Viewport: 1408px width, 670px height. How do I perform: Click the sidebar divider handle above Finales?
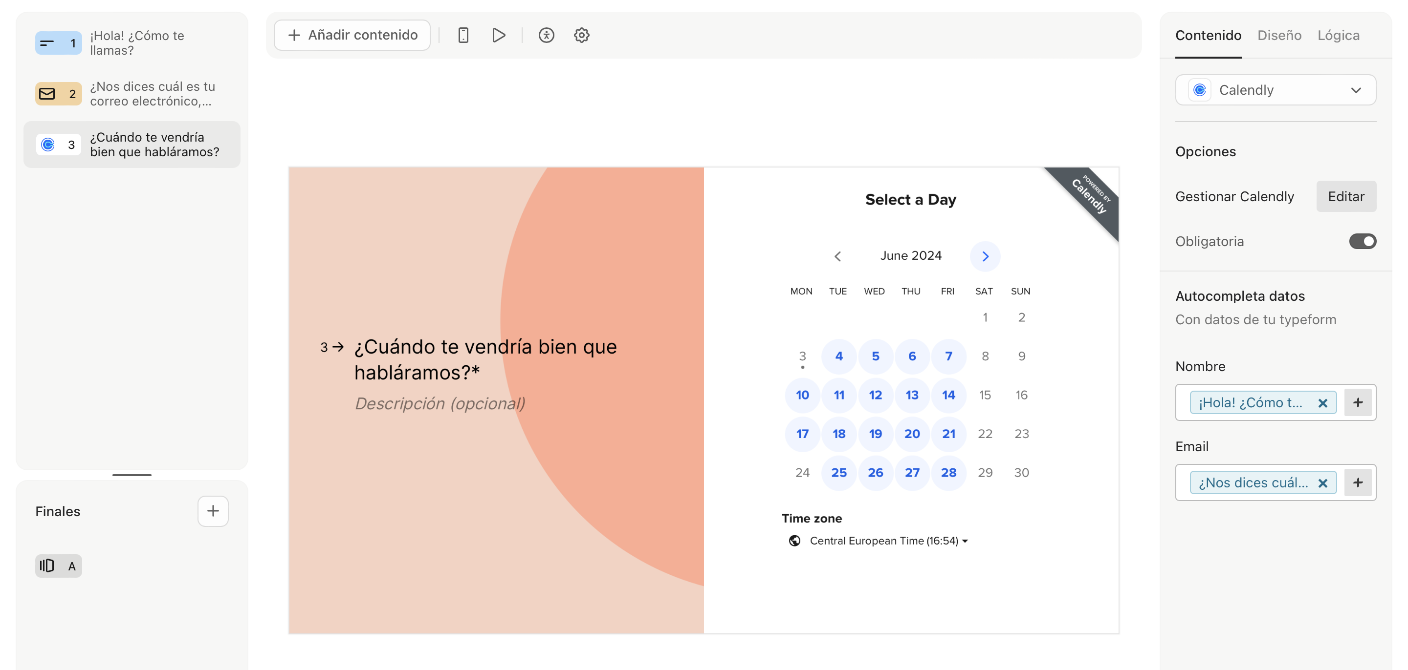(x=132, y=475)
